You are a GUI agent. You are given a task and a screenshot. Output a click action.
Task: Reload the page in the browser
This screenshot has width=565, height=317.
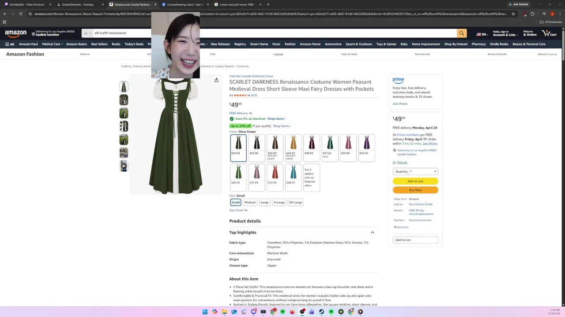point(21,14)
